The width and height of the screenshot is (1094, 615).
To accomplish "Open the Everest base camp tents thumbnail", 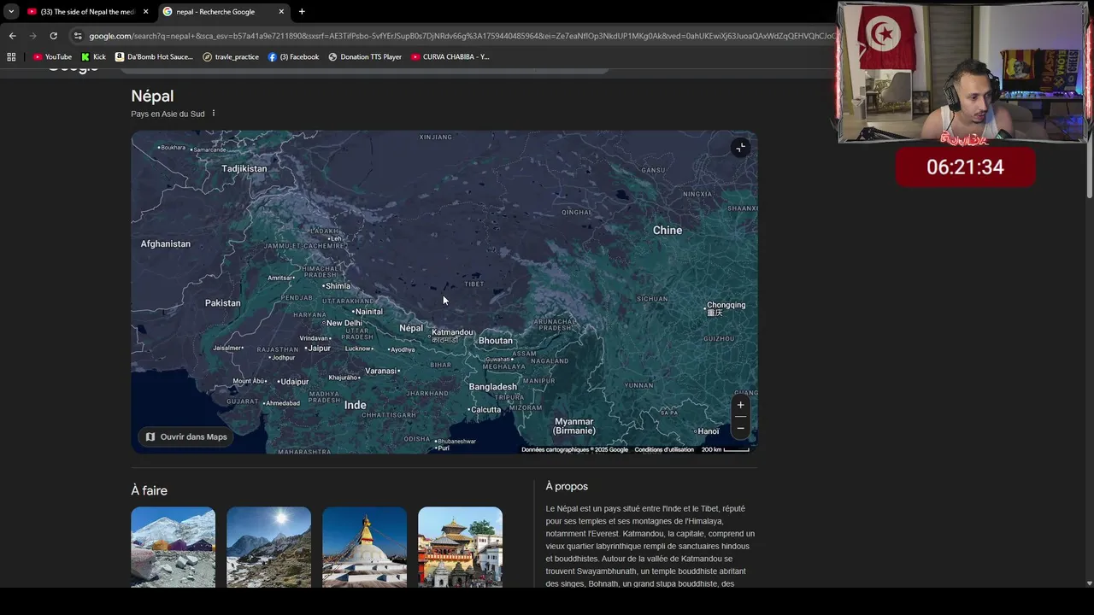I will pyautogui.click(x=173, y=547).
